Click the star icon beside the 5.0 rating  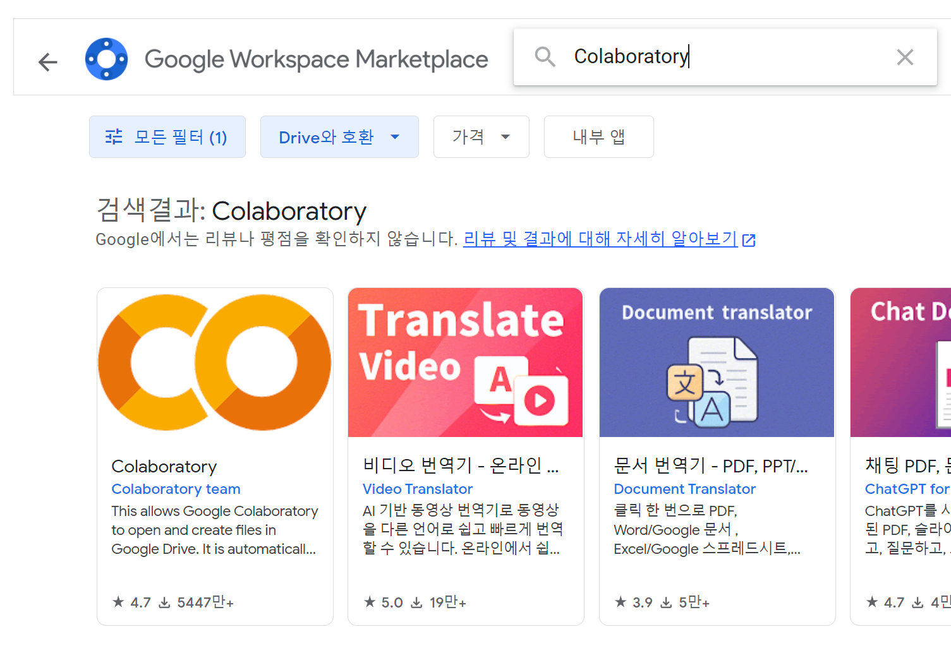coord(370,602)
